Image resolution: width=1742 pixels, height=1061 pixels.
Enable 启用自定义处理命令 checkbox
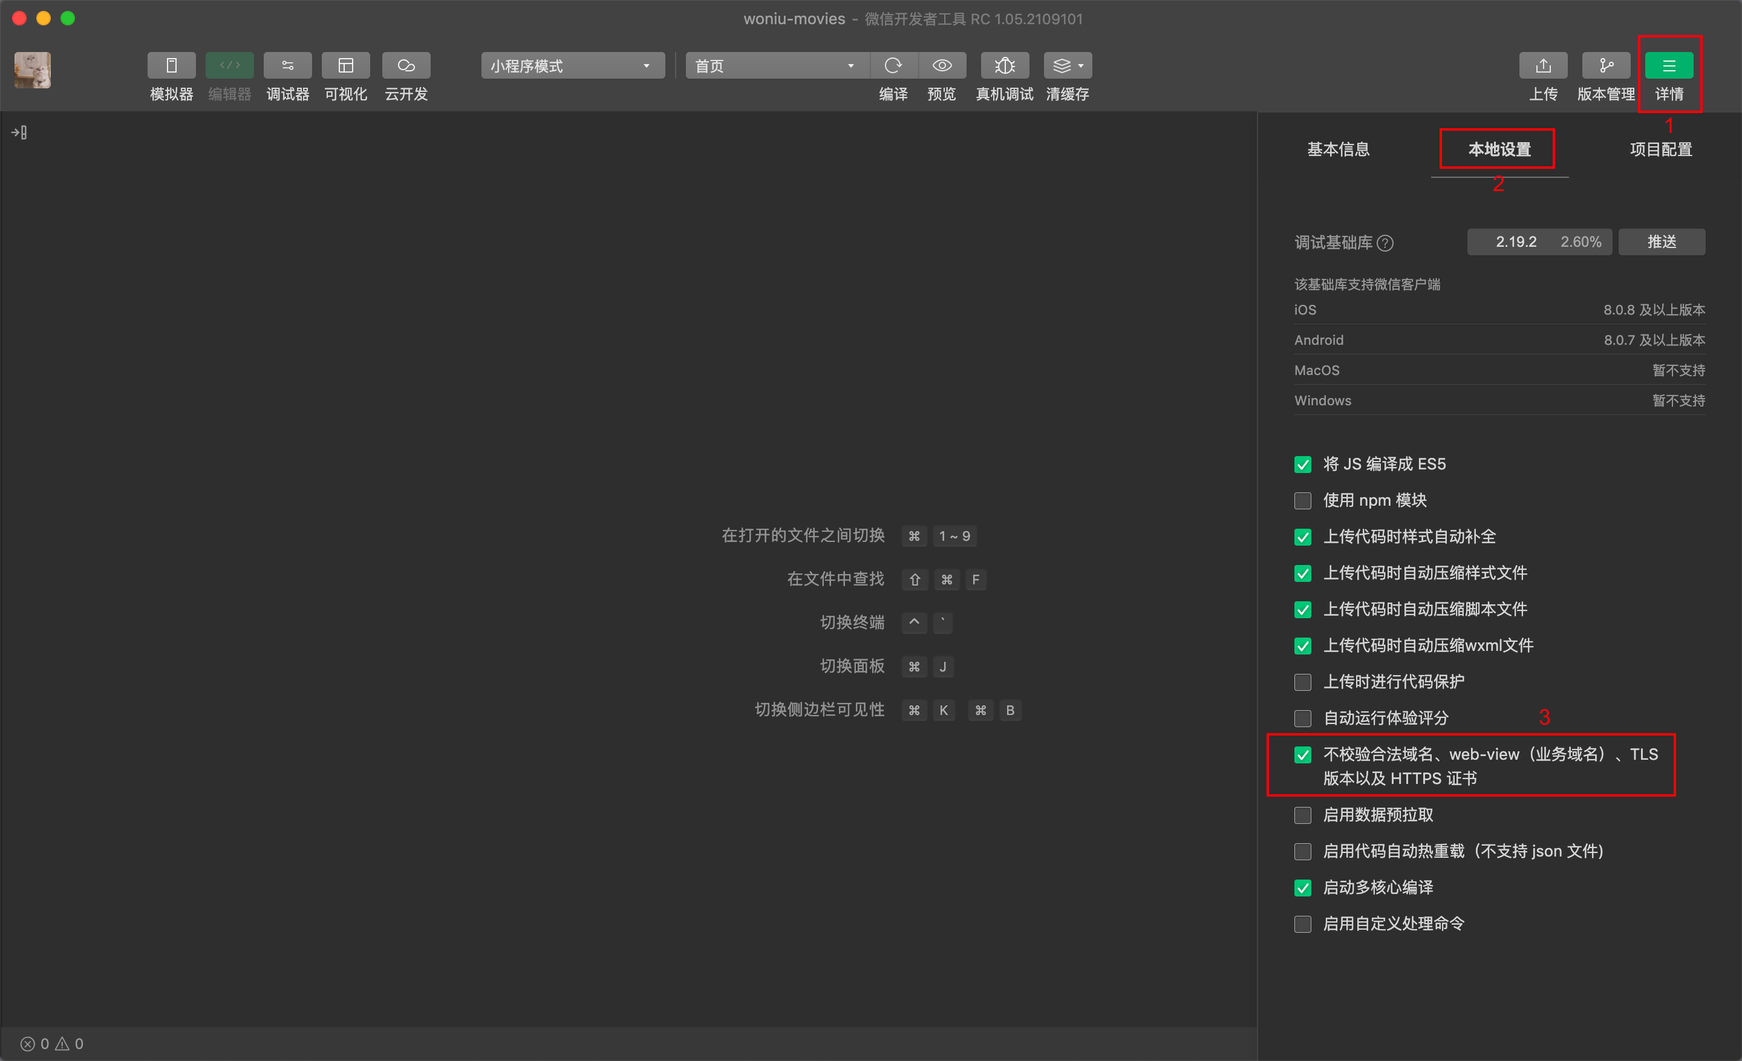tap(1303, 924)
